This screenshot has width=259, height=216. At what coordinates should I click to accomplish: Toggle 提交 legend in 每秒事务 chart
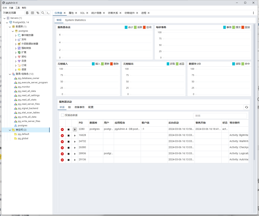[236, 27]
